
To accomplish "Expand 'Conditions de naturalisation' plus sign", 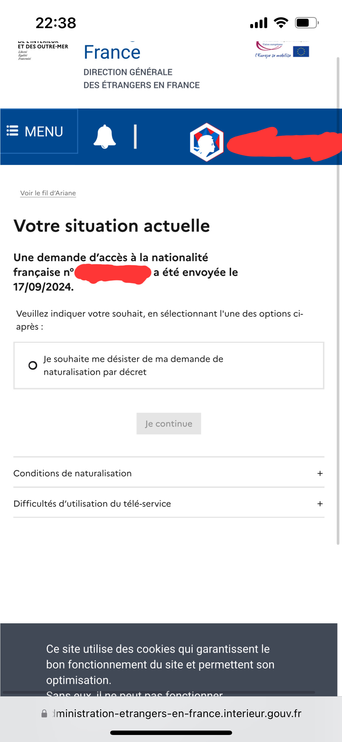I will [320, 473].
